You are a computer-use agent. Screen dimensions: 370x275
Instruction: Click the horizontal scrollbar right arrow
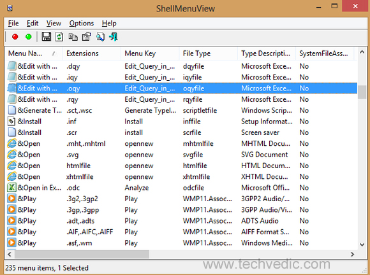click(353, 254)
